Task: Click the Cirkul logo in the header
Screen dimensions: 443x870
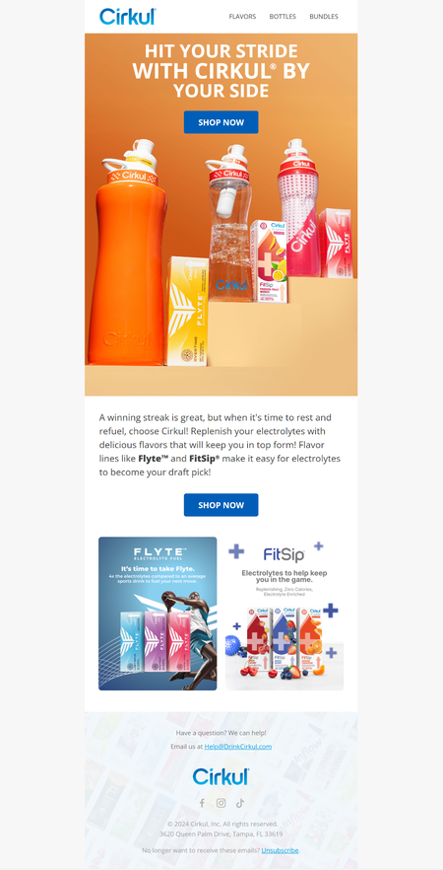Action: (x=127, y=16)
